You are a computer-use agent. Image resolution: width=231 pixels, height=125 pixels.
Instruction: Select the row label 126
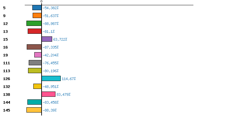(7, 79)
